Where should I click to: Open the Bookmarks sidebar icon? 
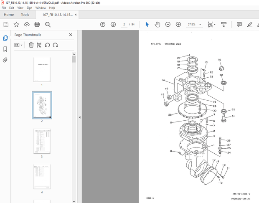(5, 49)
